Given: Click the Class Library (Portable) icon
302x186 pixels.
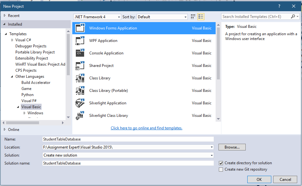Looking at the screenshot, I should [x=80, y=91].
